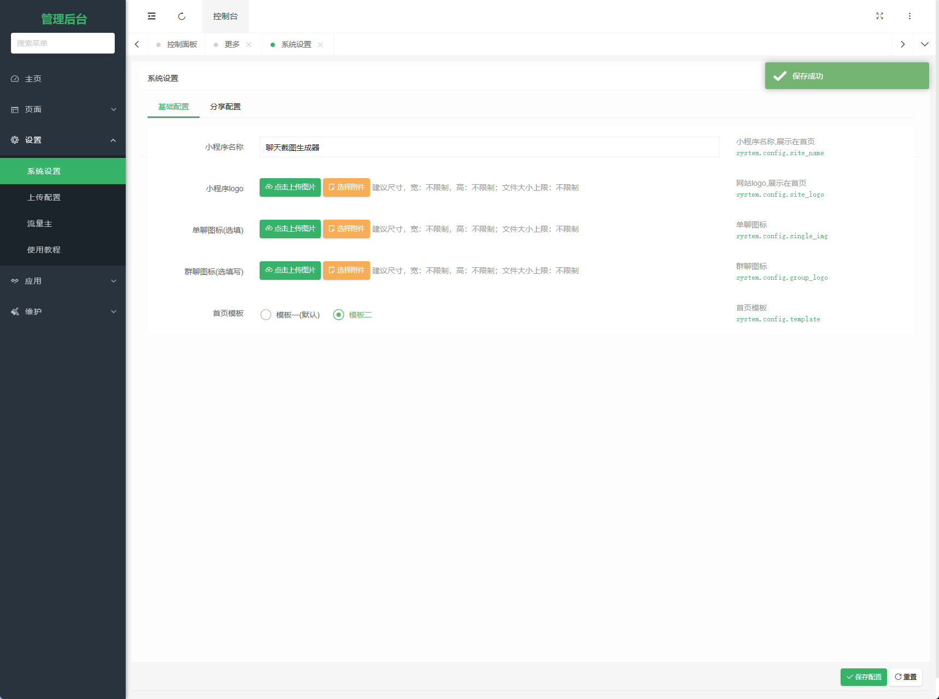Click 点击上传图片 for 单聊图标
Image resolution: width=939 pixels, height=699 pixels.
coord(290,228)
